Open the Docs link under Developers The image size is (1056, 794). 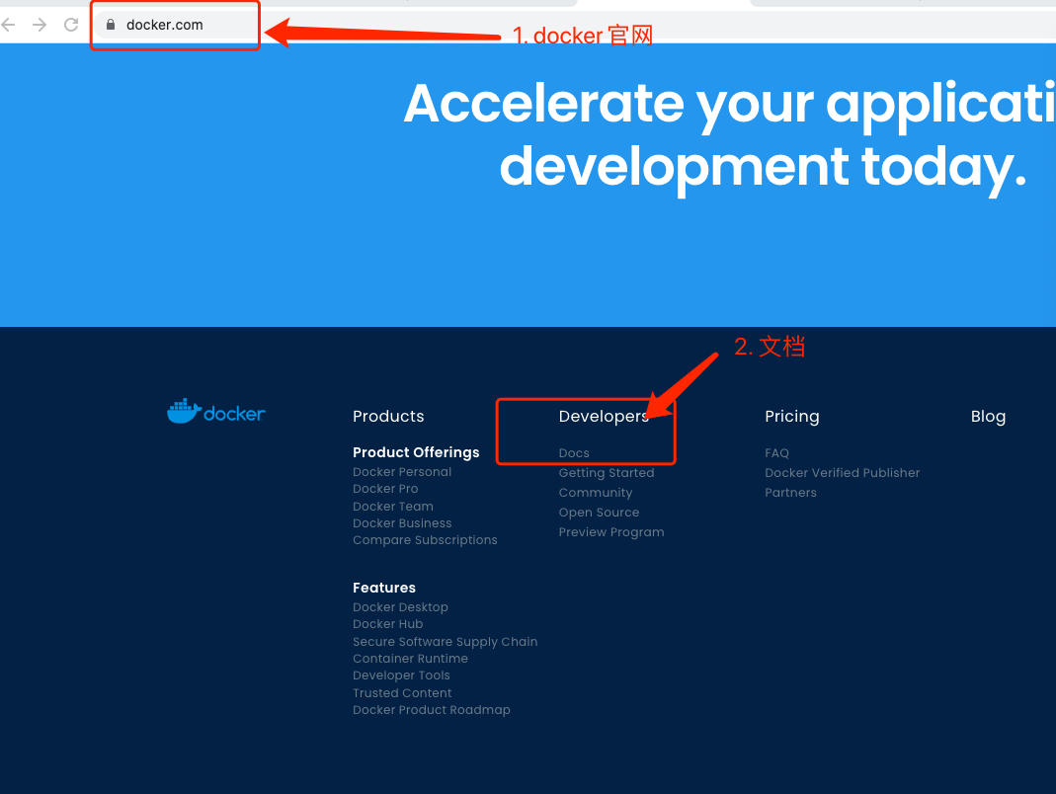(x=574, y=453)
